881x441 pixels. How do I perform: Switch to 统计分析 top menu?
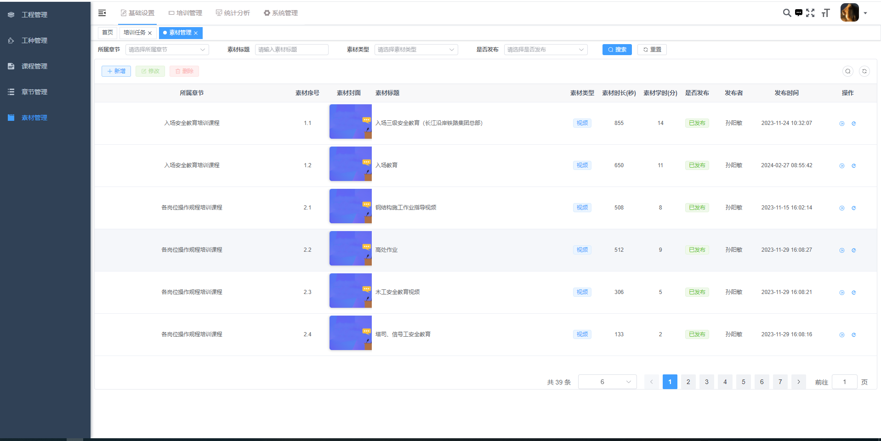click(x=233, y=13)
